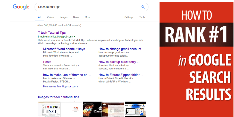Click inside the search box text
Image resolution: width=234 pixels, height=117 pixels.
click(49, 7)
